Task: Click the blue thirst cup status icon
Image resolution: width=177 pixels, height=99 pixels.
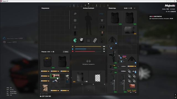Action: pos(72,49)
